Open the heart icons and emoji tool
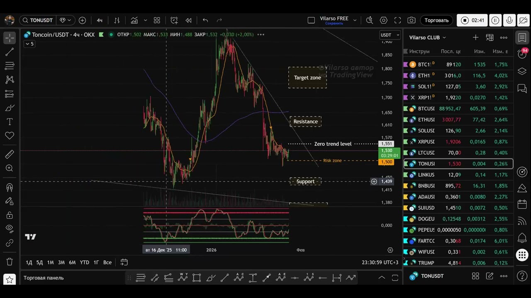The height and width of the screenshot is (298, 531). 10,136
